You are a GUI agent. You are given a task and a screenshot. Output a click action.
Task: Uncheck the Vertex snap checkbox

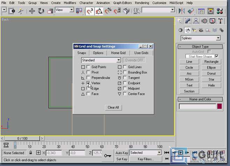click(88, 83)
